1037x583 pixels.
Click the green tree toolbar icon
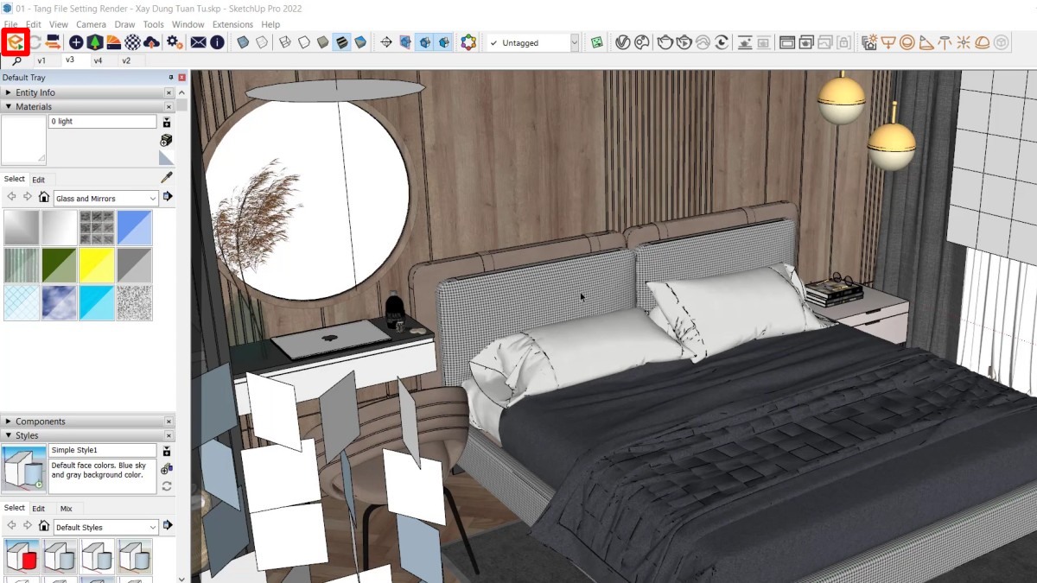[x=95, y=42]
